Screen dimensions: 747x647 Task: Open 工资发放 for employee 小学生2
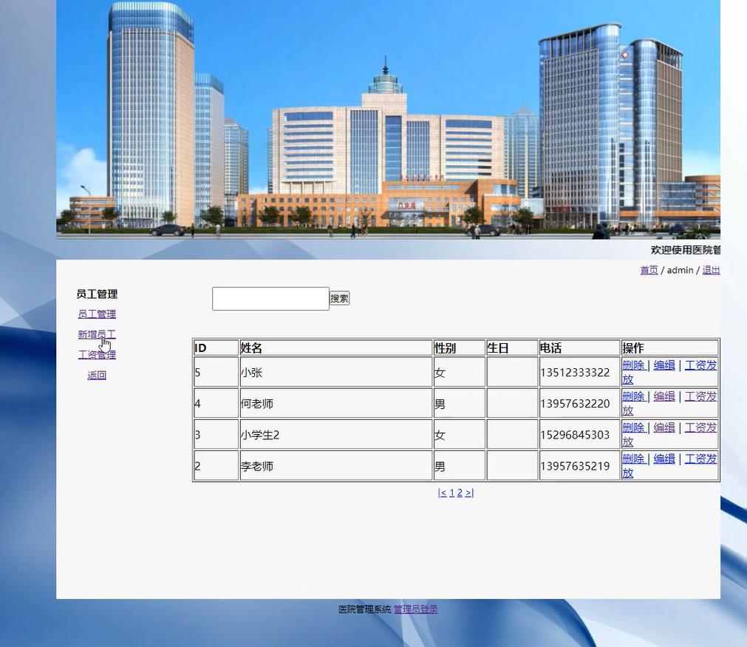coord(700,427)
